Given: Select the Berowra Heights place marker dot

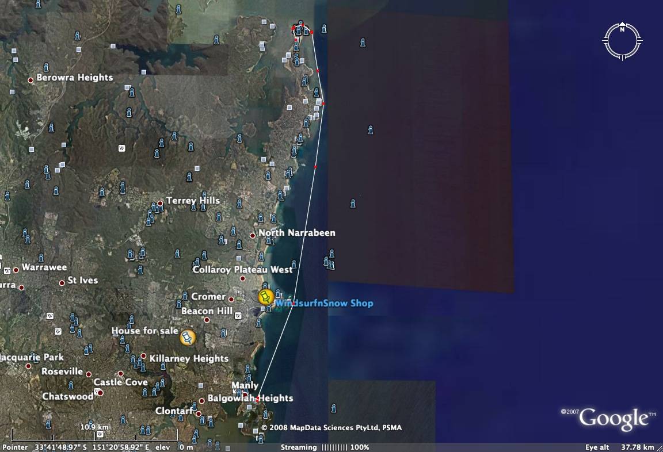Looking at the screenshot, I should [x=31, y=80].
